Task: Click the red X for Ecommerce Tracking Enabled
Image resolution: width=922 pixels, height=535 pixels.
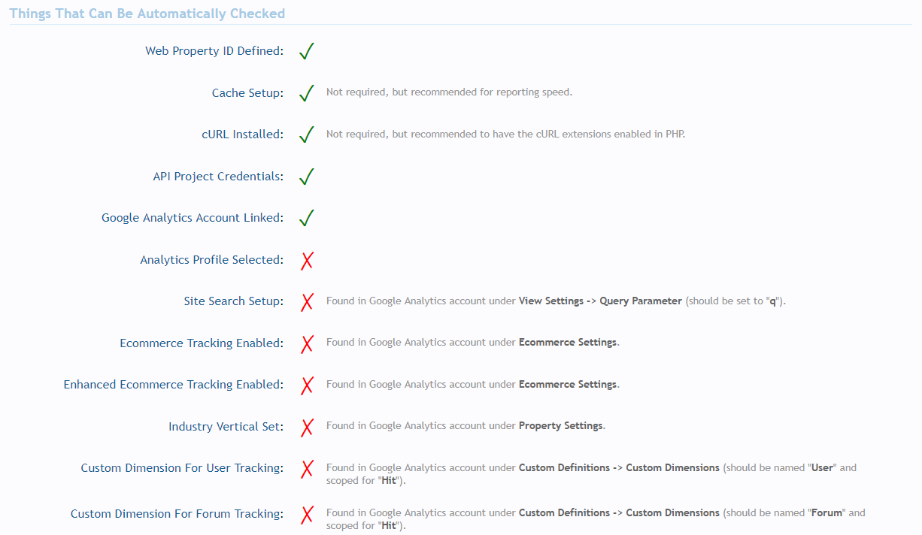Action: 307,344
